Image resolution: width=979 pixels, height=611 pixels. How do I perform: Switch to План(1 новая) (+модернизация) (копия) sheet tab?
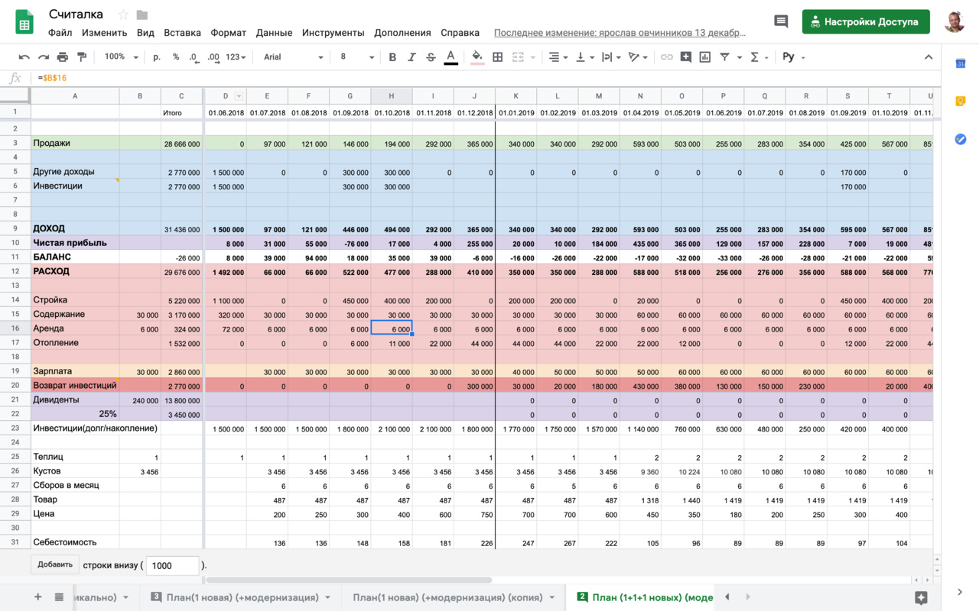[x=448, y=597]
